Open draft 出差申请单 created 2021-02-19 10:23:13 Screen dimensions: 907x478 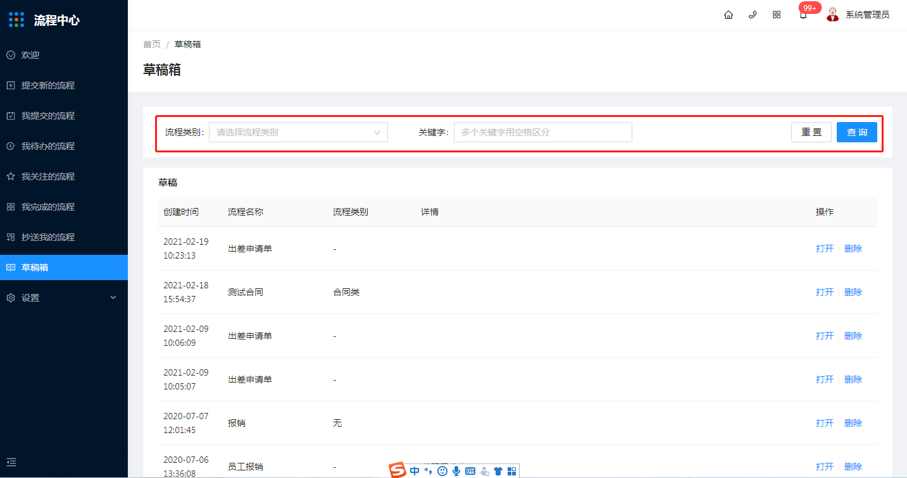point(825,248)
